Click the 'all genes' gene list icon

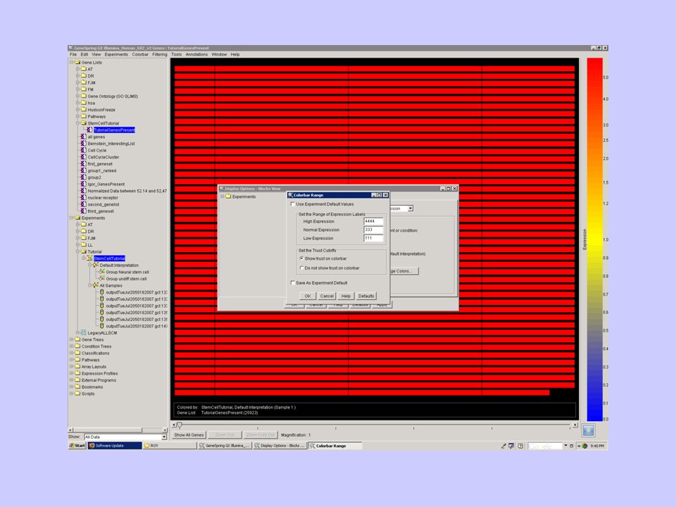pyautogui.click(x=84, y=137)
